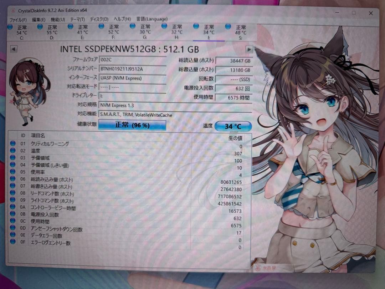Click the firmware field 002C
The width and height of the screenshot is (385, 289).
(x=133, y=60)
